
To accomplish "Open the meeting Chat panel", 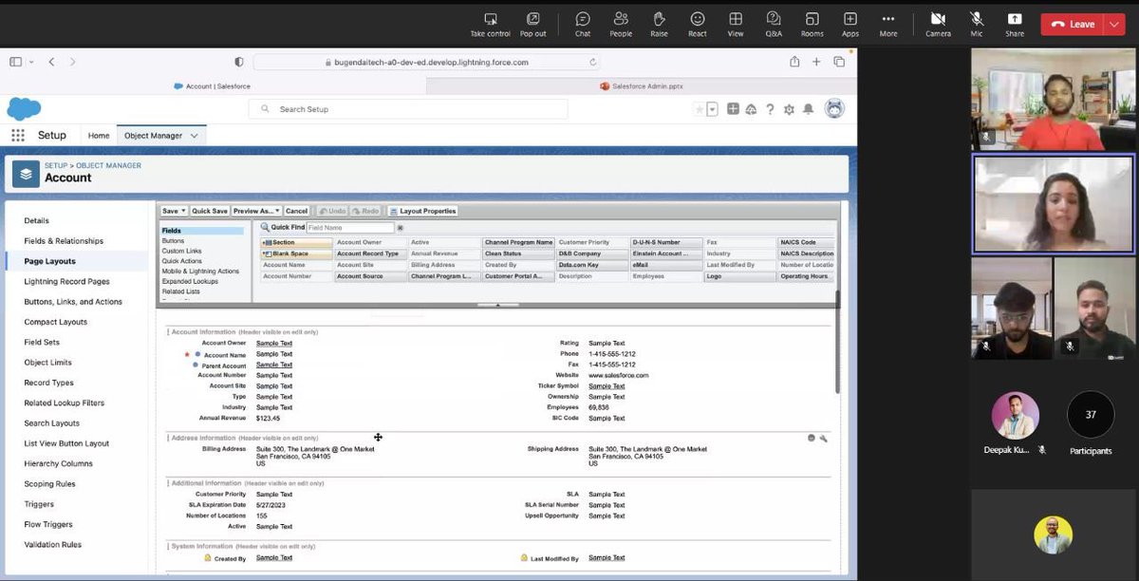I will click(x=583, y=24).
